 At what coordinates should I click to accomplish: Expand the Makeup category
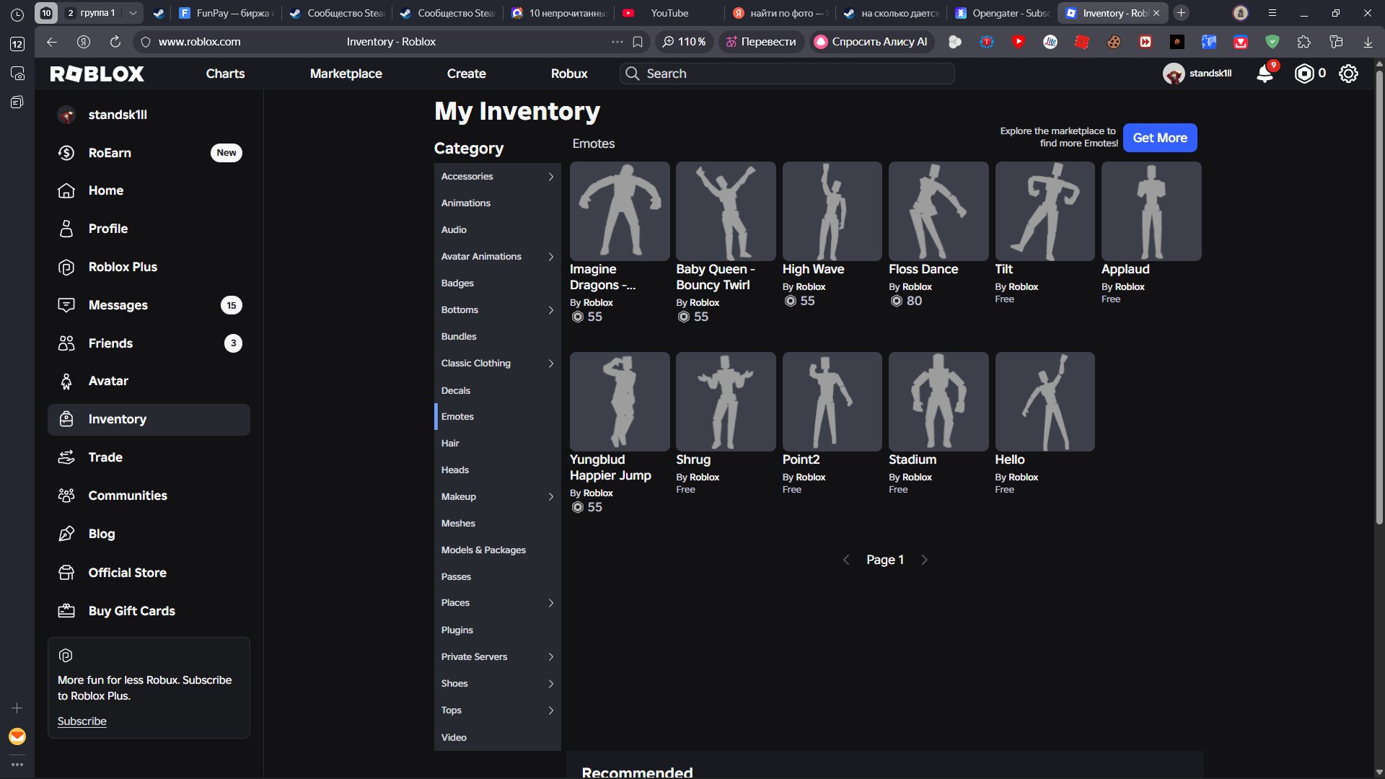click(x=551, y=497)
